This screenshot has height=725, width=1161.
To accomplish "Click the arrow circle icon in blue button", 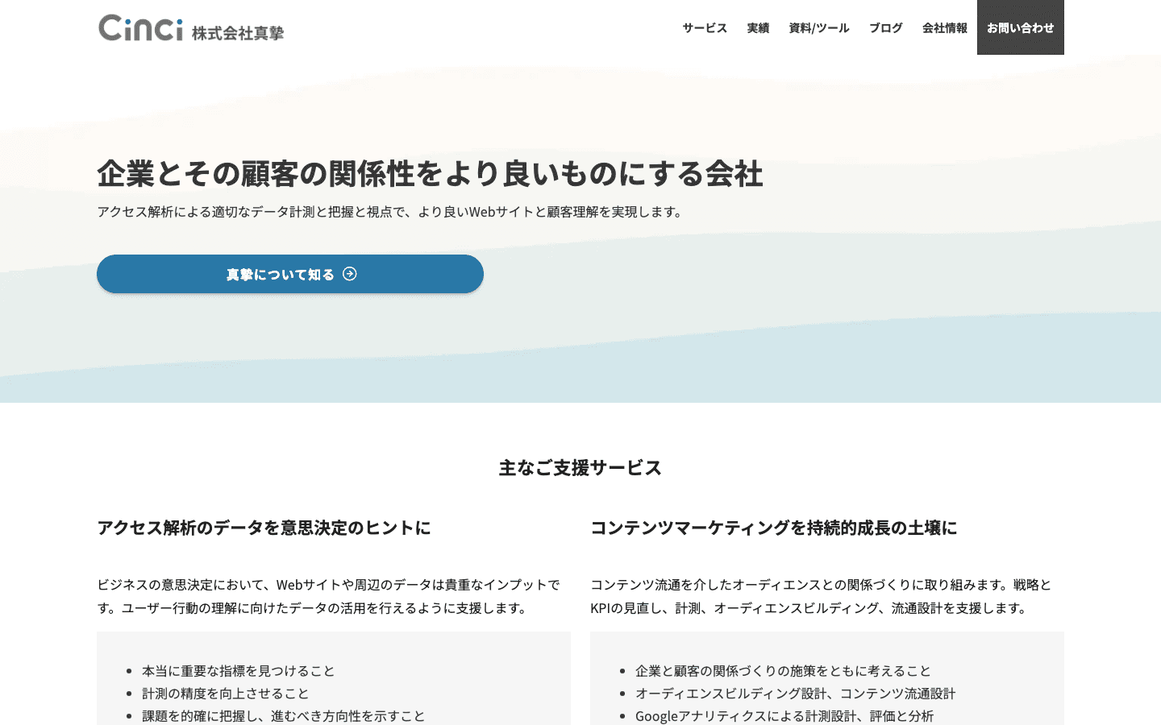I will click(349, 274).
